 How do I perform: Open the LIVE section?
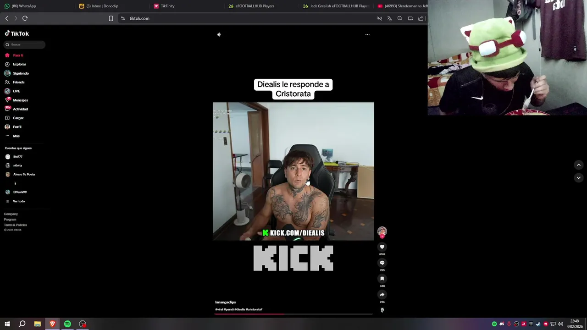pyautogui.click(x=12, y=91)
